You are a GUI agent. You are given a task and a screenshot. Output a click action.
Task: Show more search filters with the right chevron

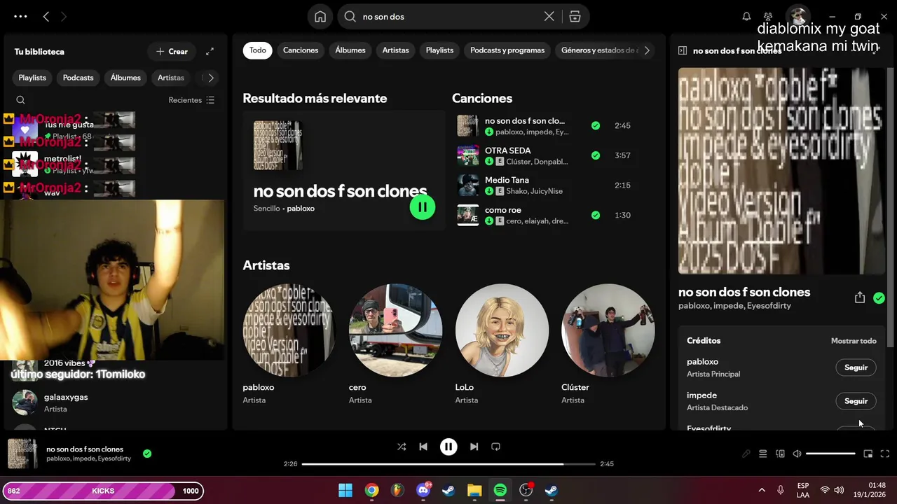tap(647, 50)
